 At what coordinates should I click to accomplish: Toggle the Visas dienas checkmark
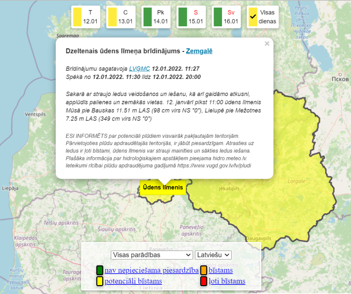point(253,17)
